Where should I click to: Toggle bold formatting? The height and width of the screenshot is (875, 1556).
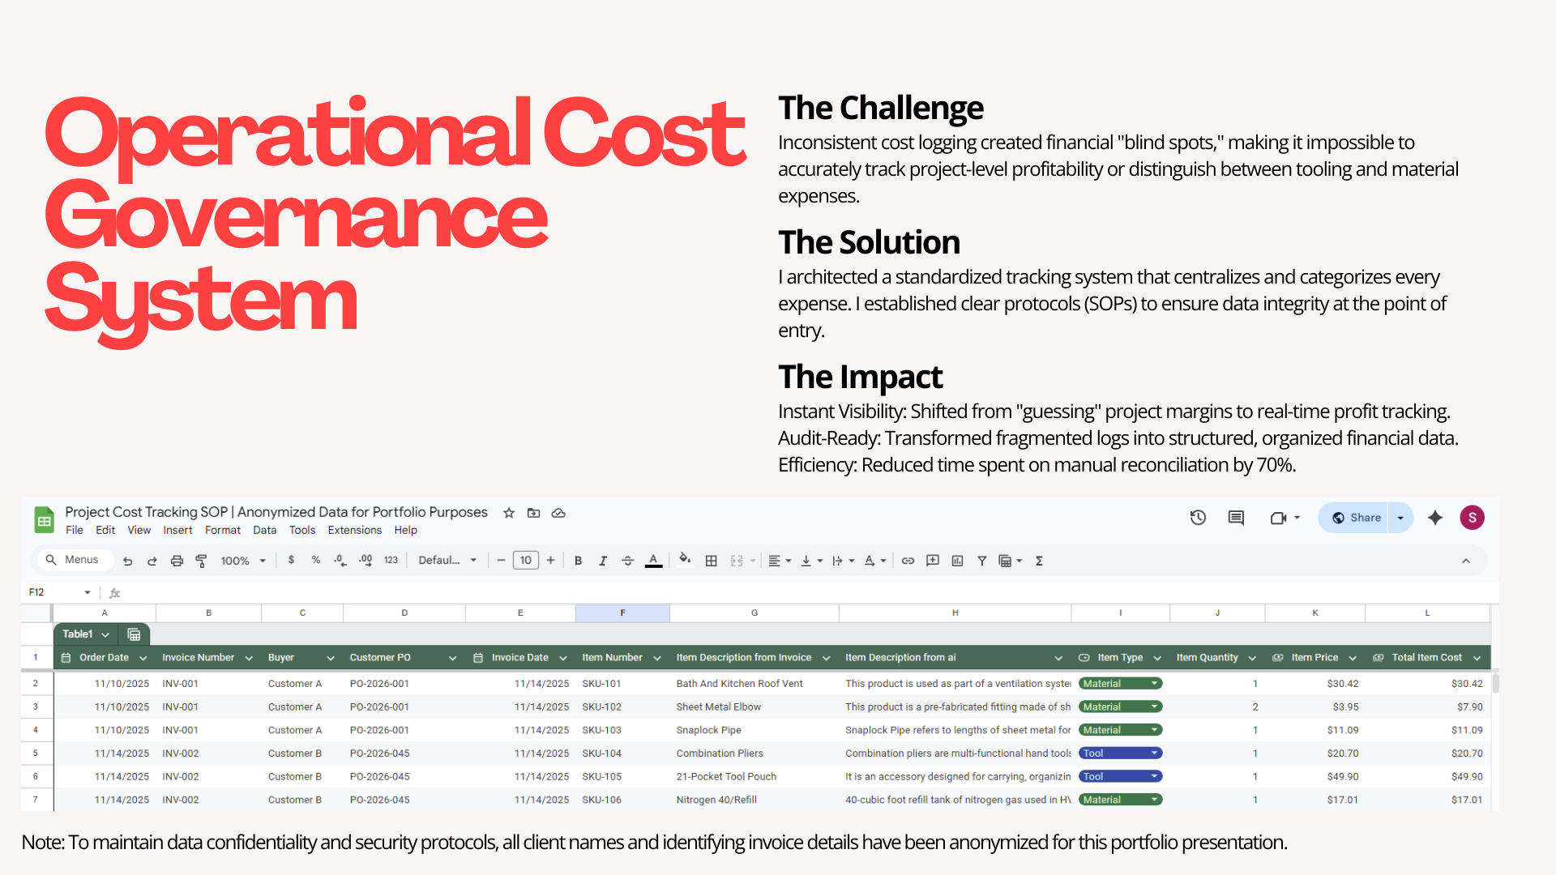(x=578, y=561)
